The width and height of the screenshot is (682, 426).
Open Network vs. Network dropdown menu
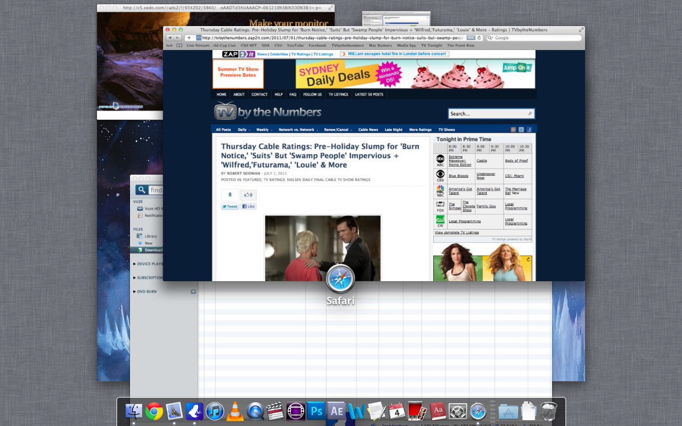298,129
